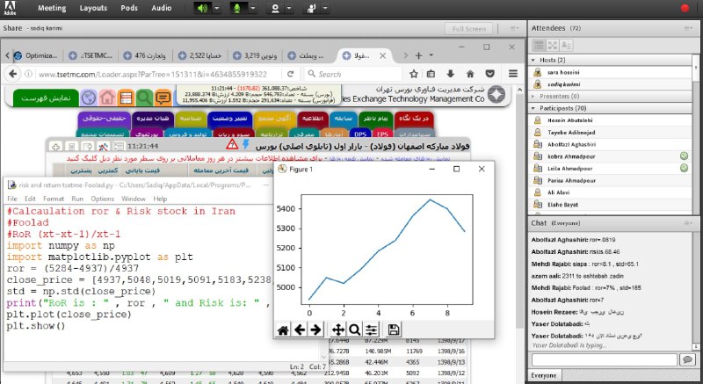Screen dimensions: 703x384
Task: Switch to the خسایا 2,522 browser tab
Action: [x=199, y=55]
